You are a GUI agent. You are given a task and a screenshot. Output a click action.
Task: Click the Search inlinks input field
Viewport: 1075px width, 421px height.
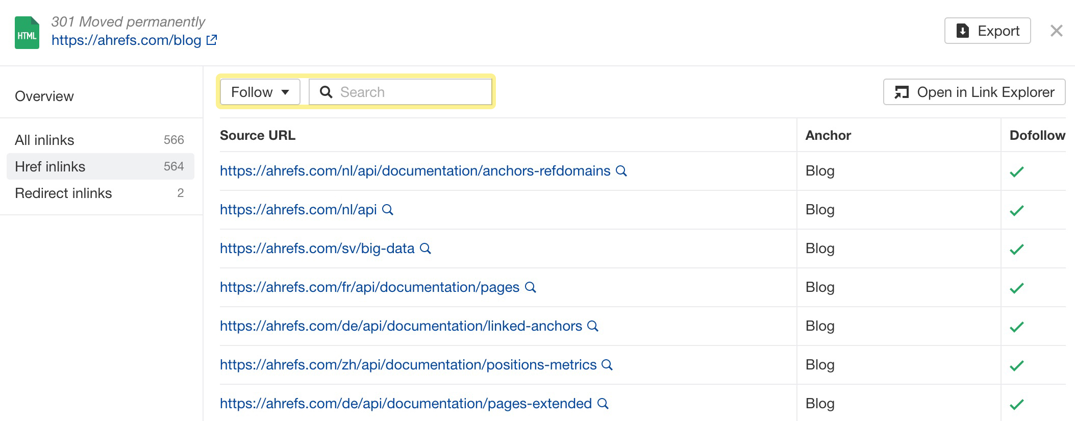pos(401,92)
